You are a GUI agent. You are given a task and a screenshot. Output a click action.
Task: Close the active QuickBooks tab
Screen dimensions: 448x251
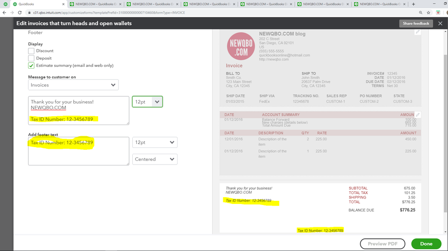(63, 4)
